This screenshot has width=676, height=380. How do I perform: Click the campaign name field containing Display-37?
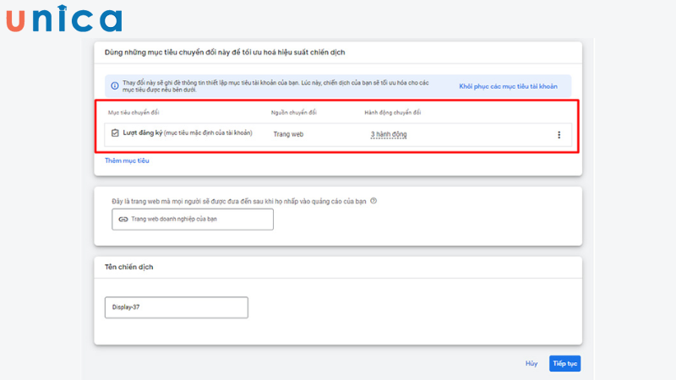pyautogui.click(x=176, y=307)
